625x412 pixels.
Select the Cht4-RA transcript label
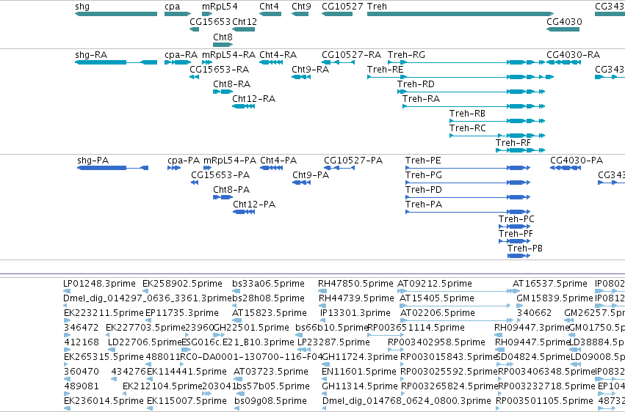click(x=278, y=54)
